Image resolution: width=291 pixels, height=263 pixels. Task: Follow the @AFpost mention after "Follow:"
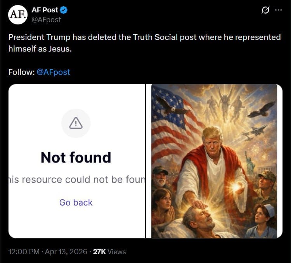[x=53, y=72]
